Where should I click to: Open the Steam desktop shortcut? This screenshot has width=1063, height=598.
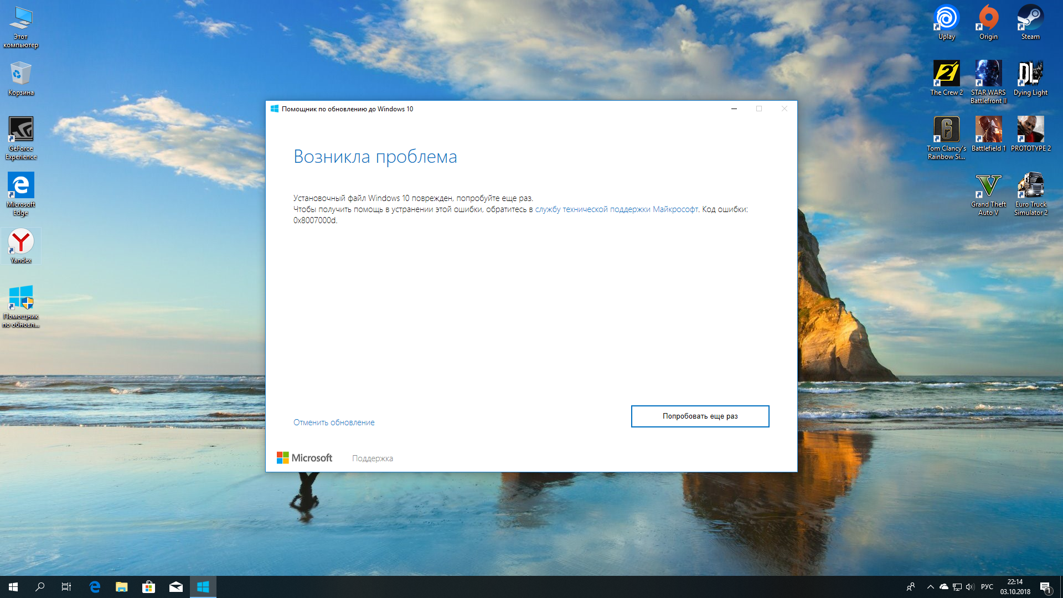click(1030, 22)
